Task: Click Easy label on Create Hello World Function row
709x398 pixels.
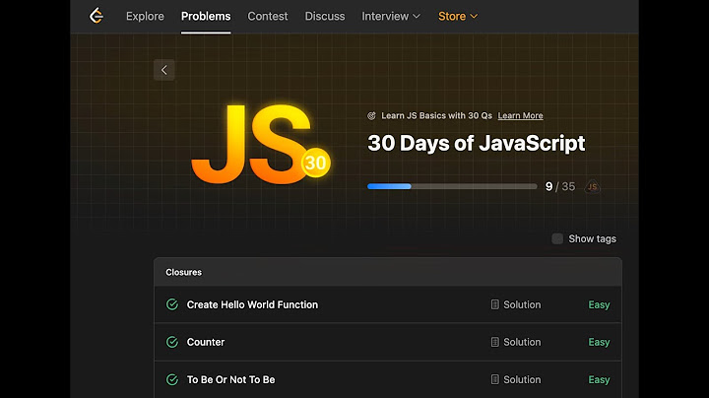Action: [599, 304]
